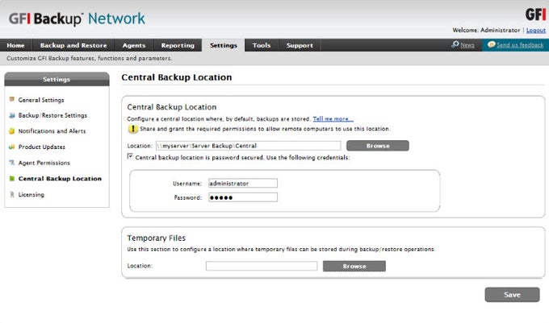Click the Backup/Restore Settings sidebar icon
The height and width of the screenshot is (323, 549).
[x=12, y=115]
